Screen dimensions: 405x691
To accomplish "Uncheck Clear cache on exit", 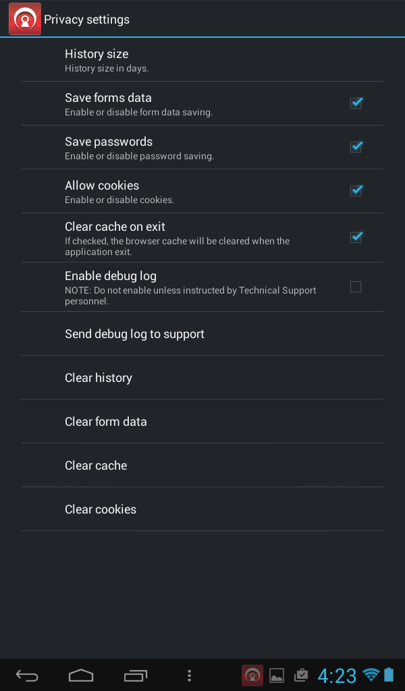I will pyautogui.click(x=356, y=238).
